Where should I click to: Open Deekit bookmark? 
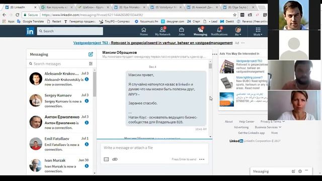pyautogui.click(x=227, y=21)
